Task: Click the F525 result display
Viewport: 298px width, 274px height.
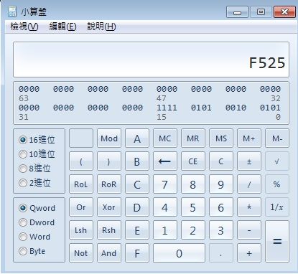Action: [151, 60]
